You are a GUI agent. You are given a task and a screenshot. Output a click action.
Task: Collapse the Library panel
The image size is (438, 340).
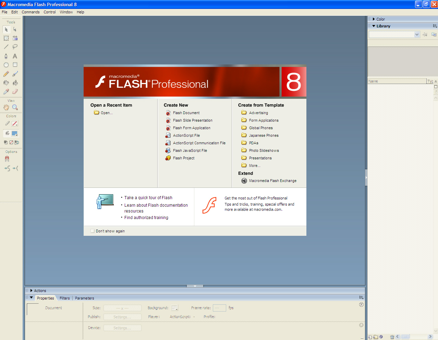click(374, 26)
